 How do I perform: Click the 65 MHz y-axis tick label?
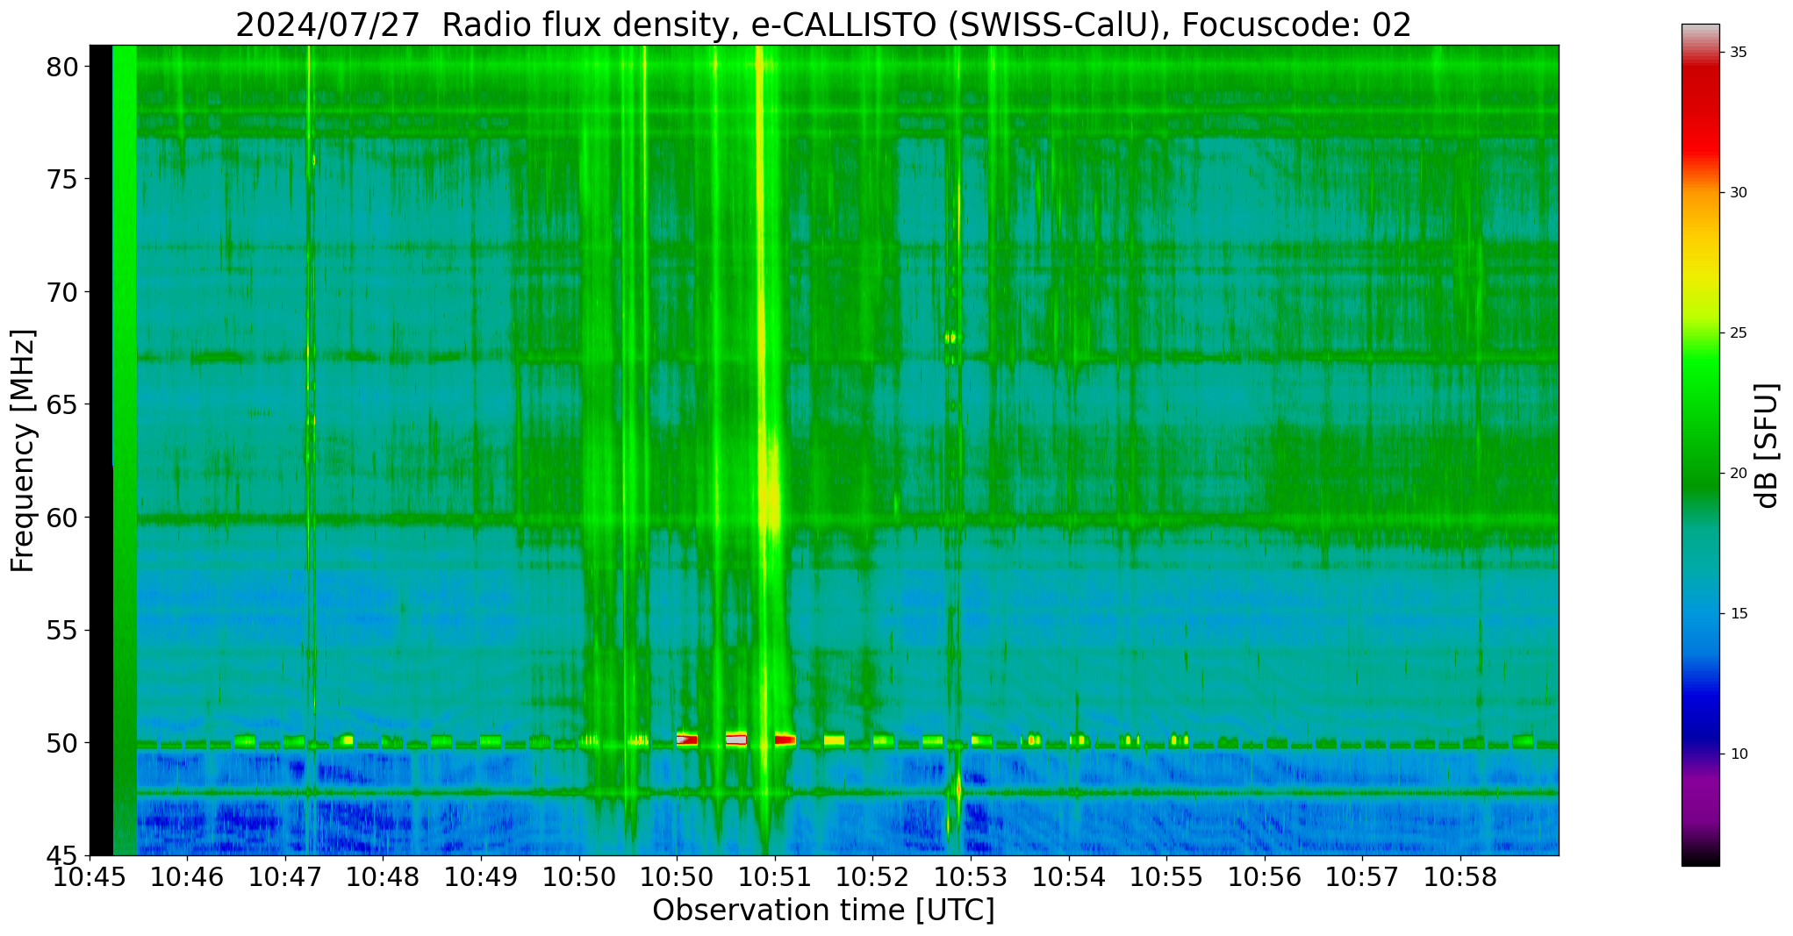63,404
